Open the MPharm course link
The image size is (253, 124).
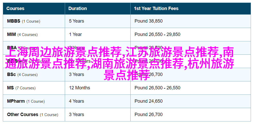16,101
